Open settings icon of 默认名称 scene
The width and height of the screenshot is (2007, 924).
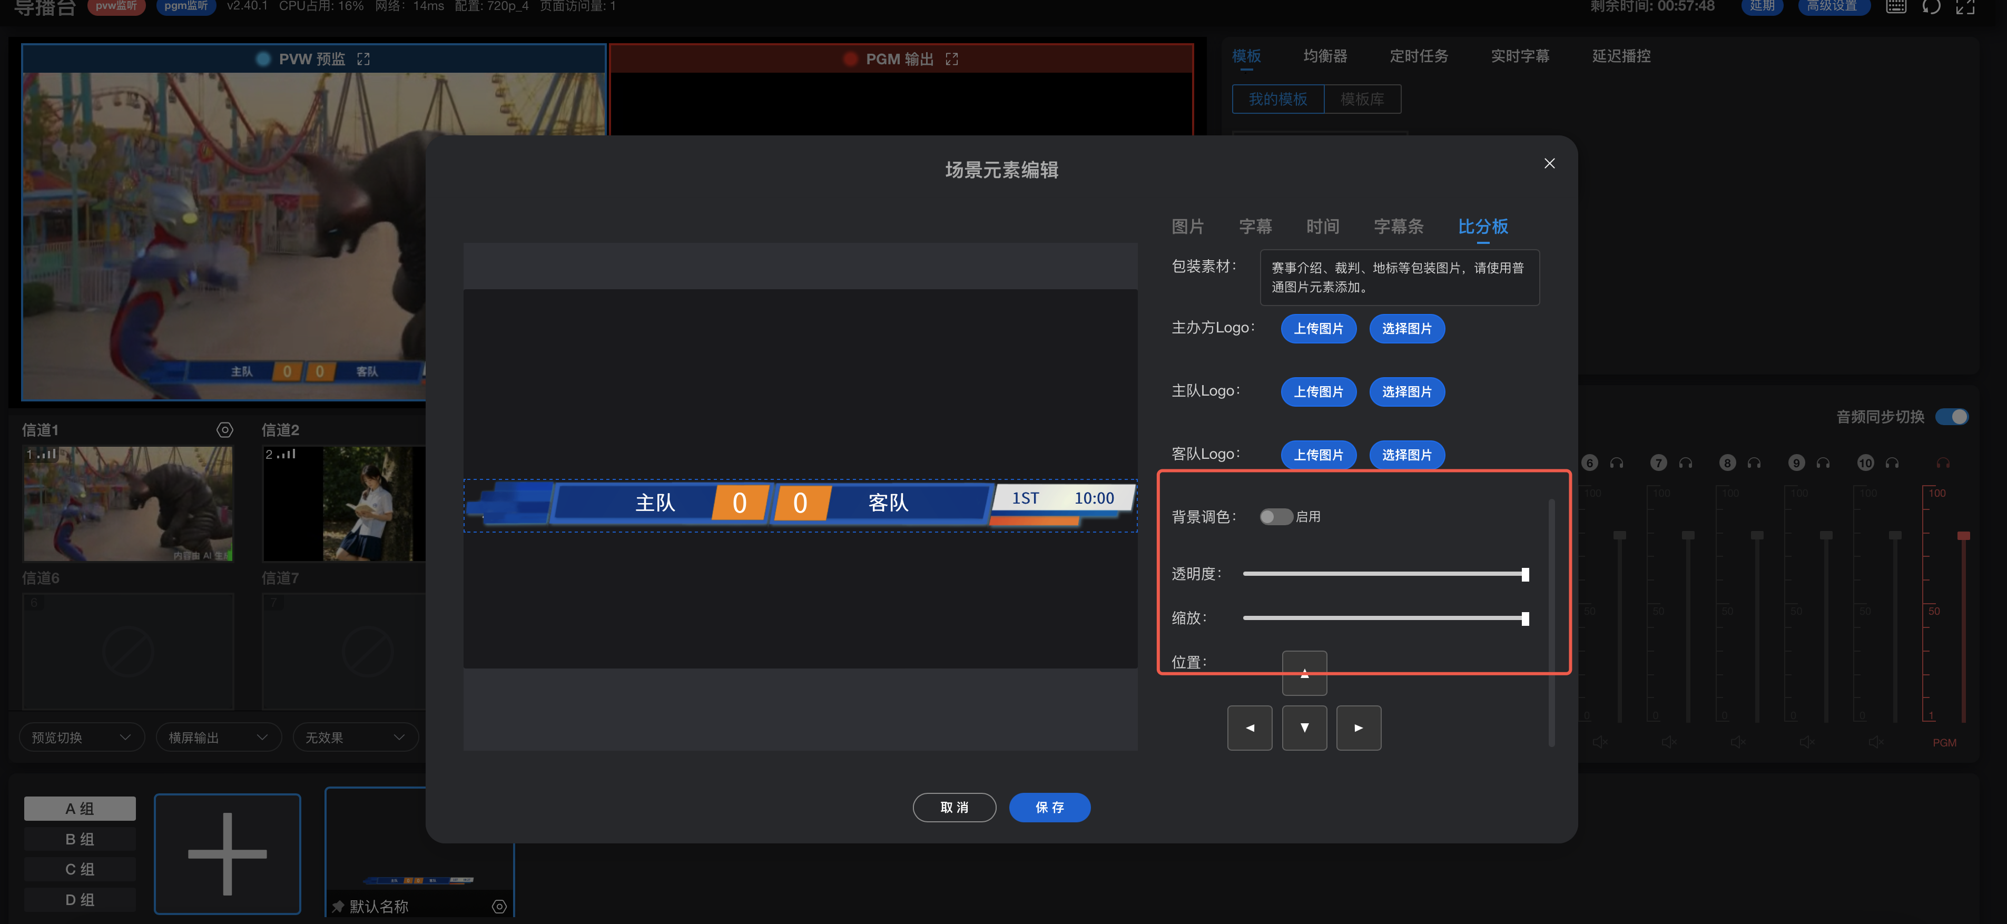[x=499, y=906]
